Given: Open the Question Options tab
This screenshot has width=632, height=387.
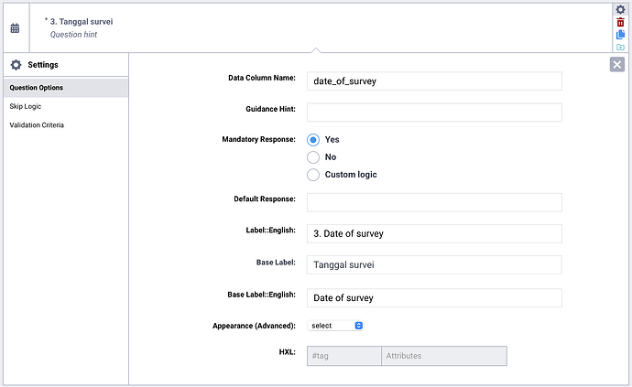Looking at the screenshot, I should click(x=64, y=88).
